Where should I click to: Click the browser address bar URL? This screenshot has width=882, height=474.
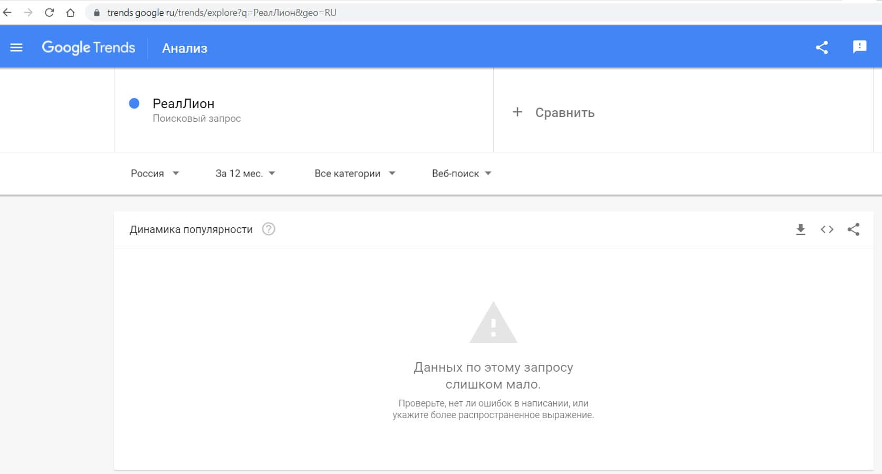point(222,13)
